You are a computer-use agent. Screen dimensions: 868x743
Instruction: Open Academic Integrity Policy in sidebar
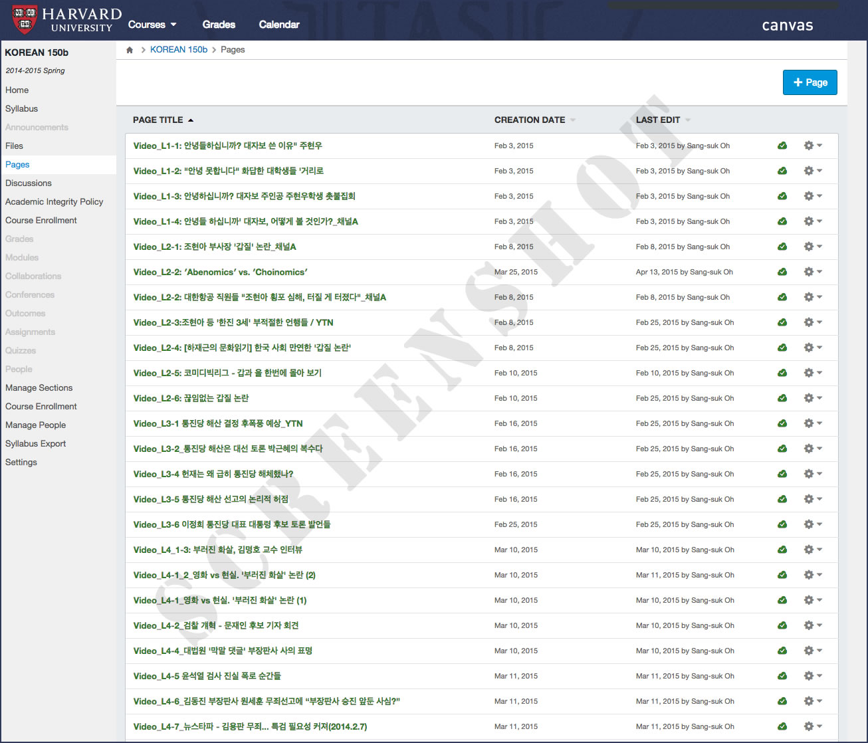click(54, 202)
